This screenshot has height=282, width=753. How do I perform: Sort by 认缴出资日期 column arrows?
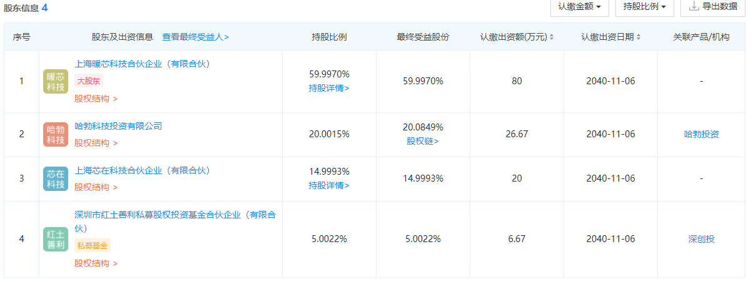pos(638,37)
